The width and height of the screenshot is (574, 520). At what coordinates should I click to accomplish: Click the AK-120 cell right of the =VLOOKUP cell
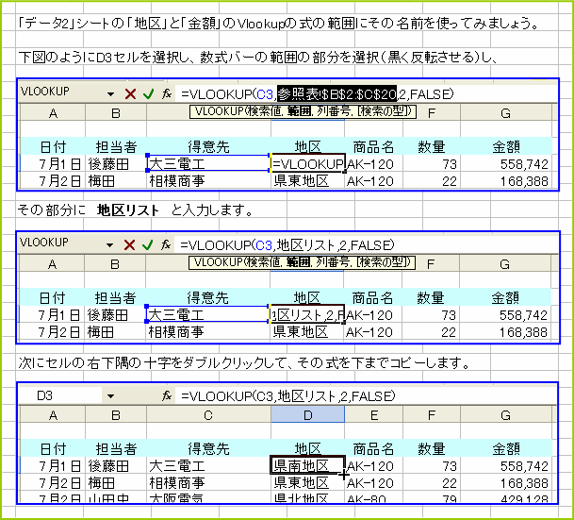click(374, 164)
